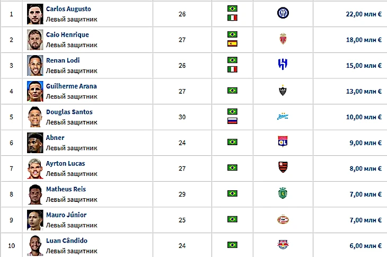
Task: Click the Zenit club logo
Action: pos(283,117)
